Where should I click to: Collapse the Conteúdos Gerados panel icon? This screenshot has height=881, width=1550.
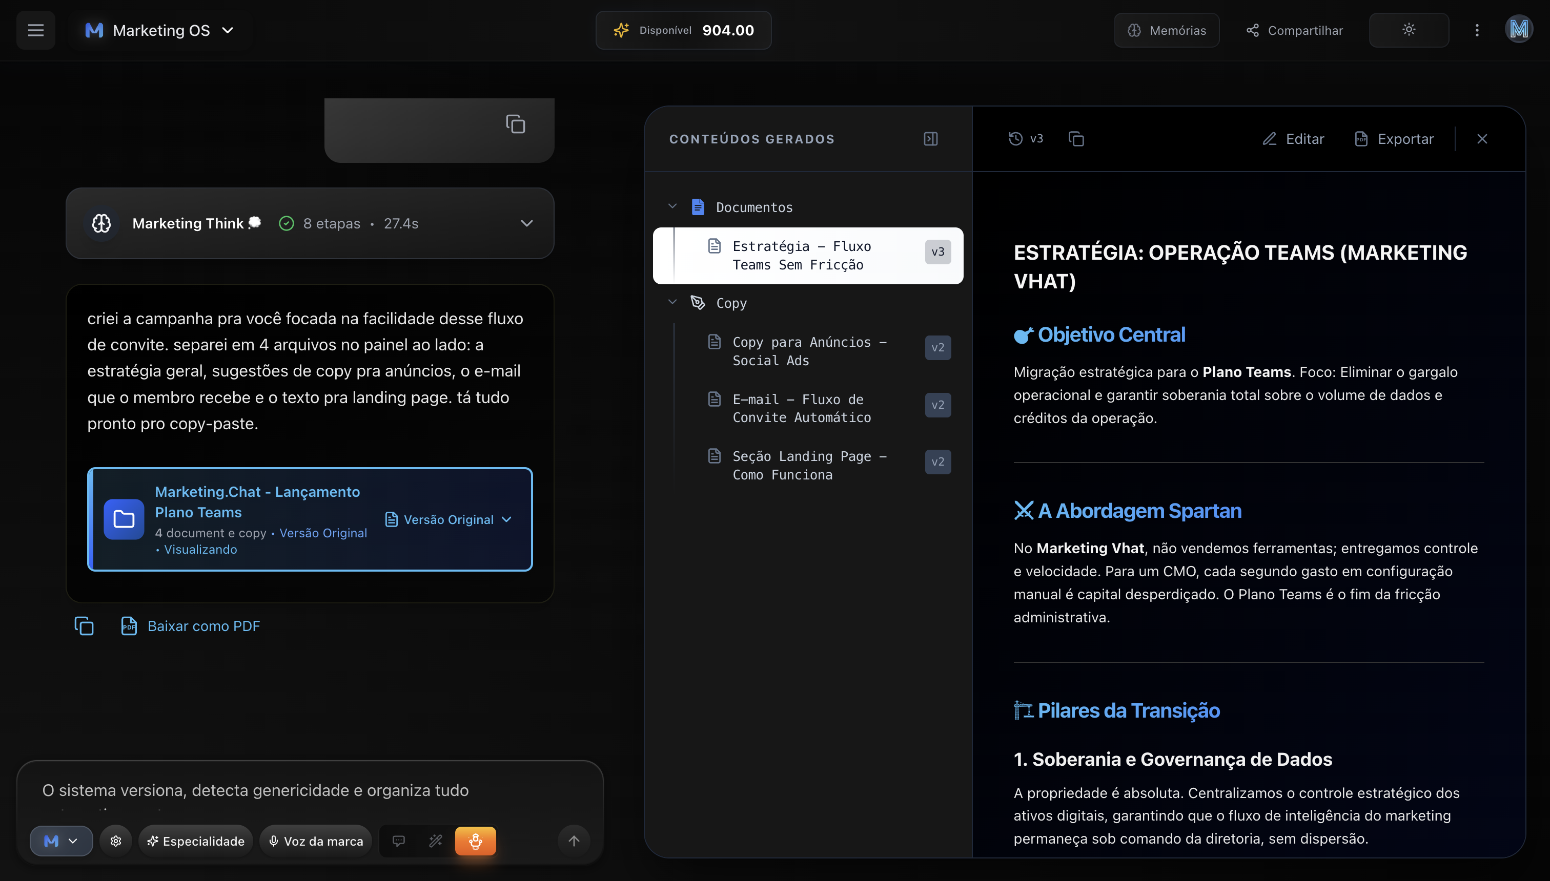pos(931,139)
